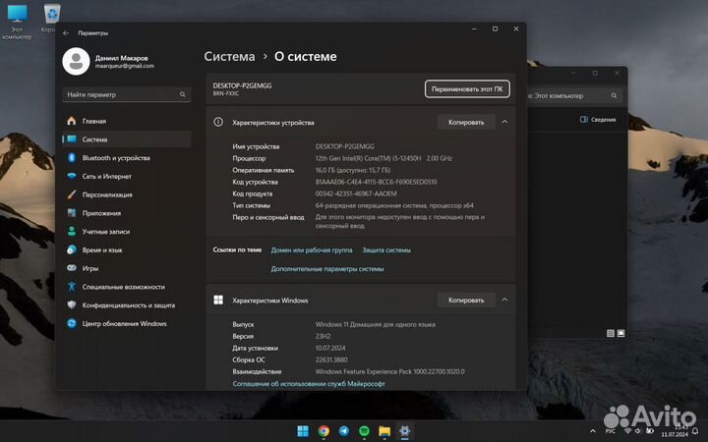This screenshot has width=708, height=442.
Task: Click the search magnifier in Найти параметр
Action: pyautogui.click(x=183, y=94)
